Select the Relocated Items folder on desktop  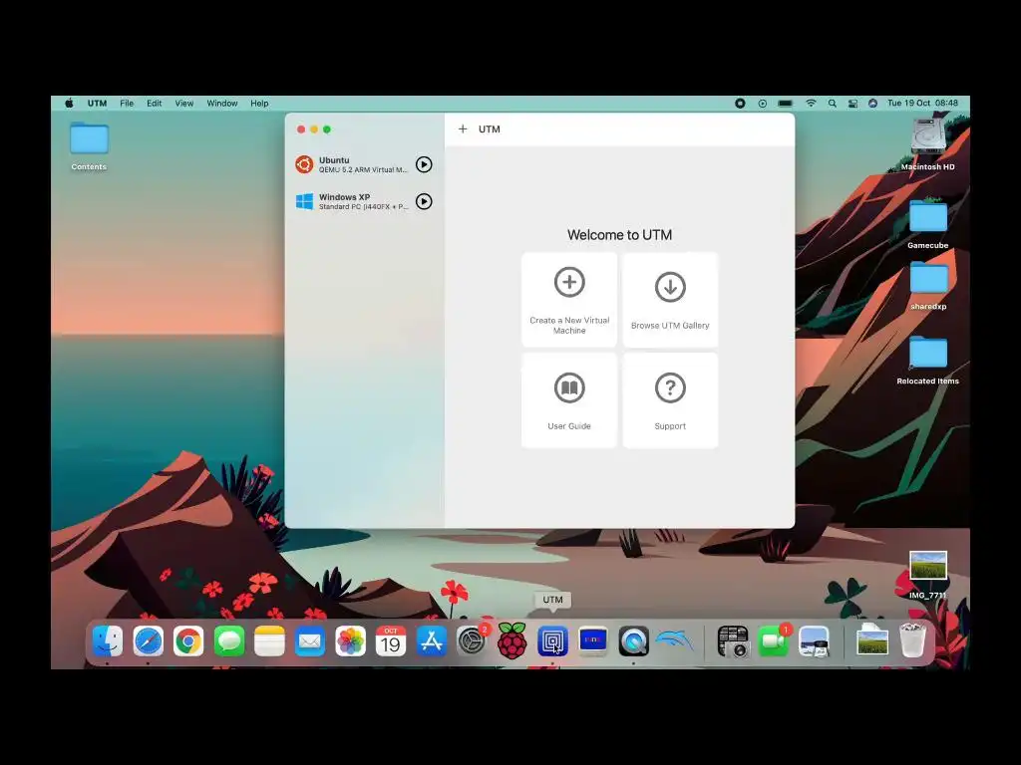pos(928,361)
